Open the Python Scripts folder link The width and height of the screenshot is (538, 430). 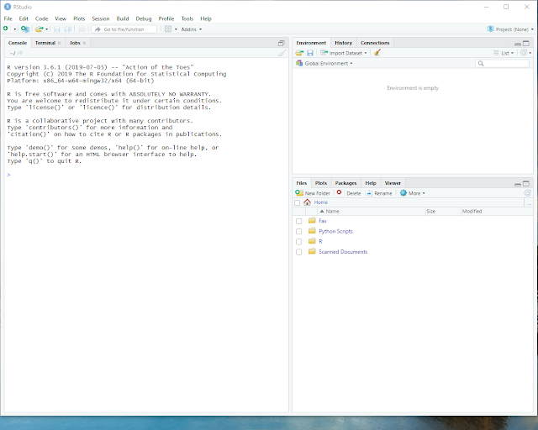(x=335, y=231)
